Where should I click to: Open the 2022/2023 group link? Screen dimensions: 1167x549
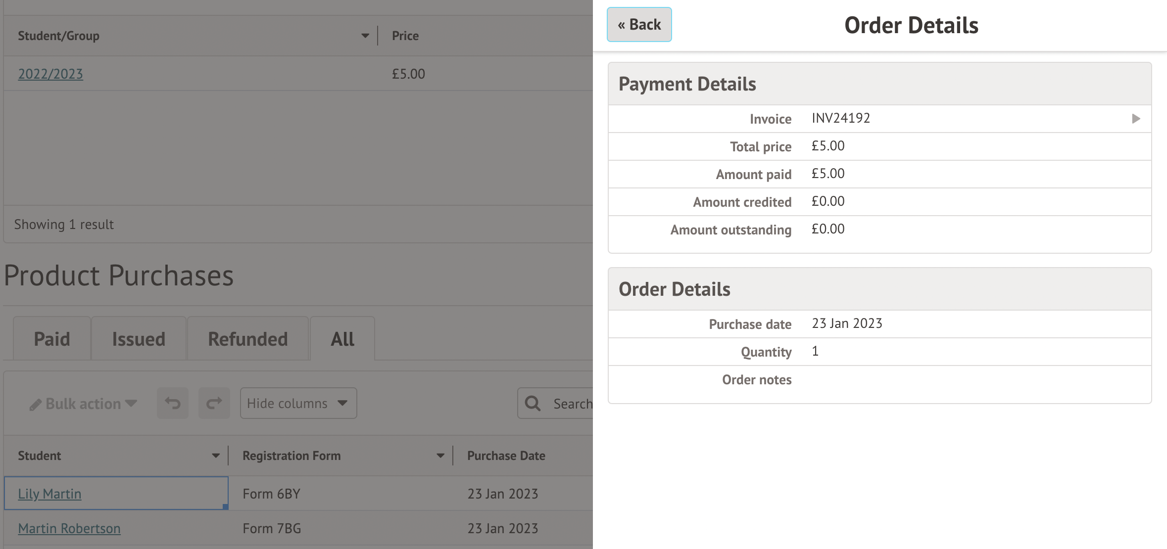pyautogui.click(x=50, y=74)
